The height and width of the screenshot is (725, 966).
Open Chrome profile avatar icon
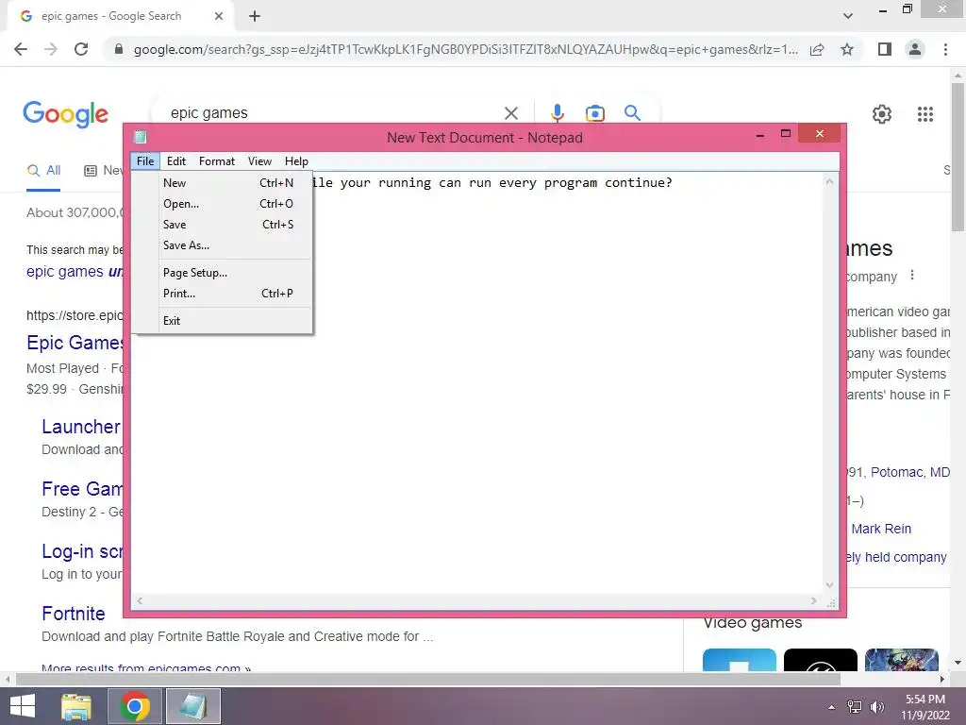(x=915, y=49)
